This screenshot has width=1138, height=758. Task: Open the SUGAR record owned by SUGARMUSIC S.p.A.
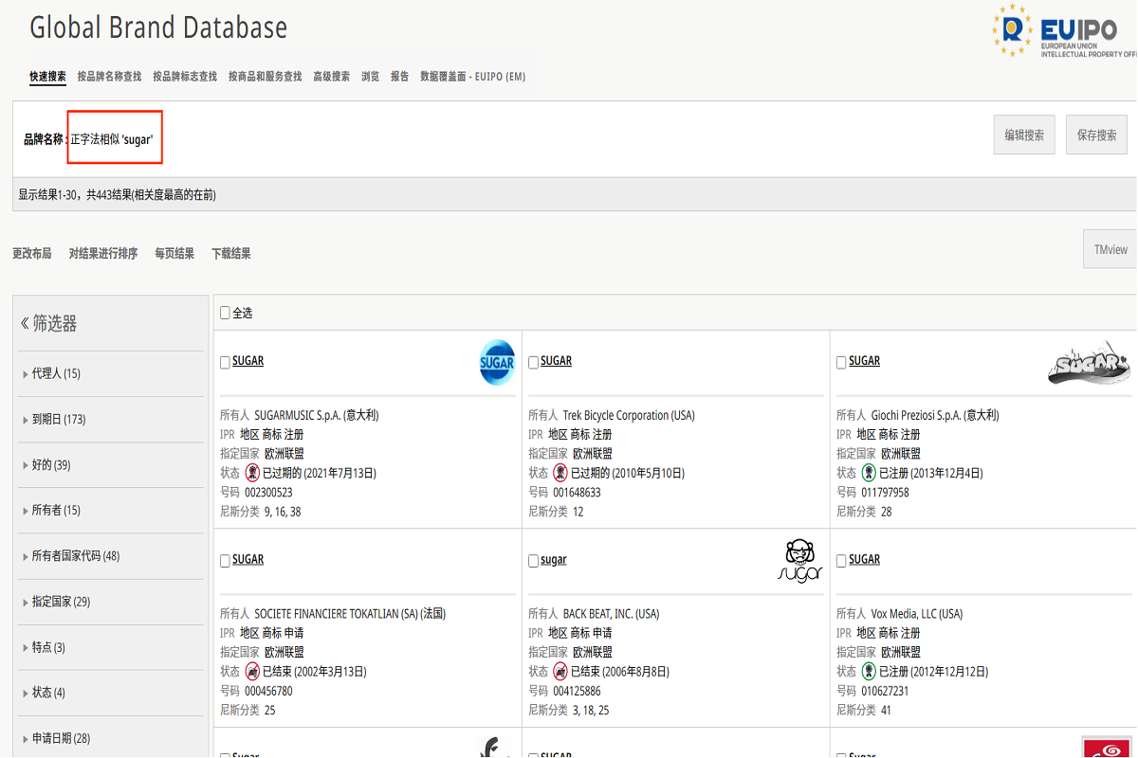click(x=248, y=361)
